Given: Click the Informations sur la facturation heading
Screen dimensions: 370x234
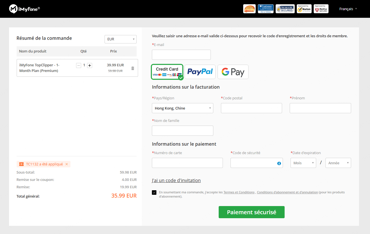Looking at the screenshot, I should click(x=186, y=87).
